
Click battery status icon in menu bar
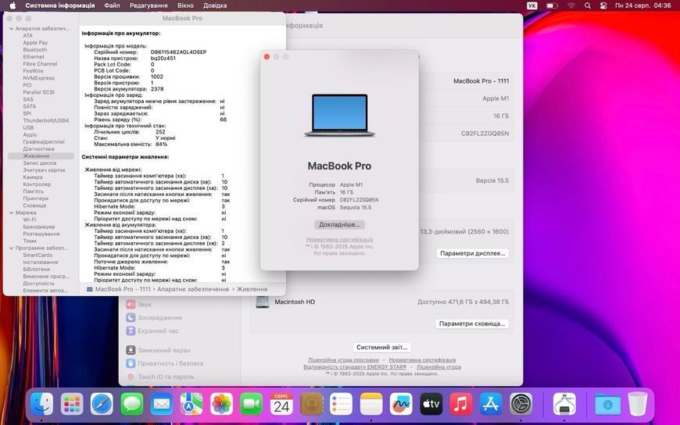pyautogui.click(x=552, y=5)
